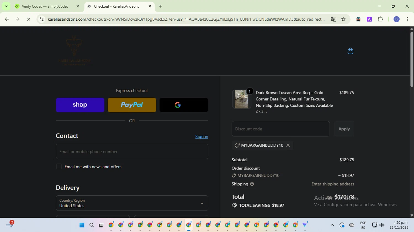The height and width of the screenshot is (232, 414).
Task: Click the order discount tag icon beside MYBARGAINBUDDY10
Action: click(234, 175)
